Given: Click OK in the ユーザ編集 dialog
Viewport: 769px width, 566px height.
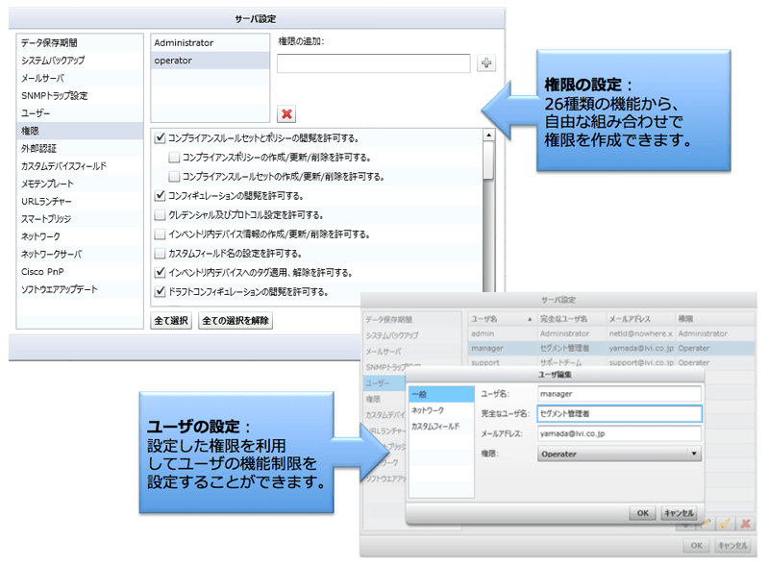Looking at the screenshot, I should point(642,513).
